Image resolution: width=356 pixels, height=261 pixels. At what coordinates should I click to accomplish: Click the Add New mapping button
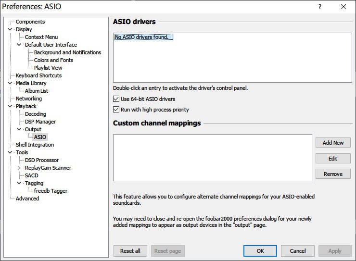coord(333,143)
